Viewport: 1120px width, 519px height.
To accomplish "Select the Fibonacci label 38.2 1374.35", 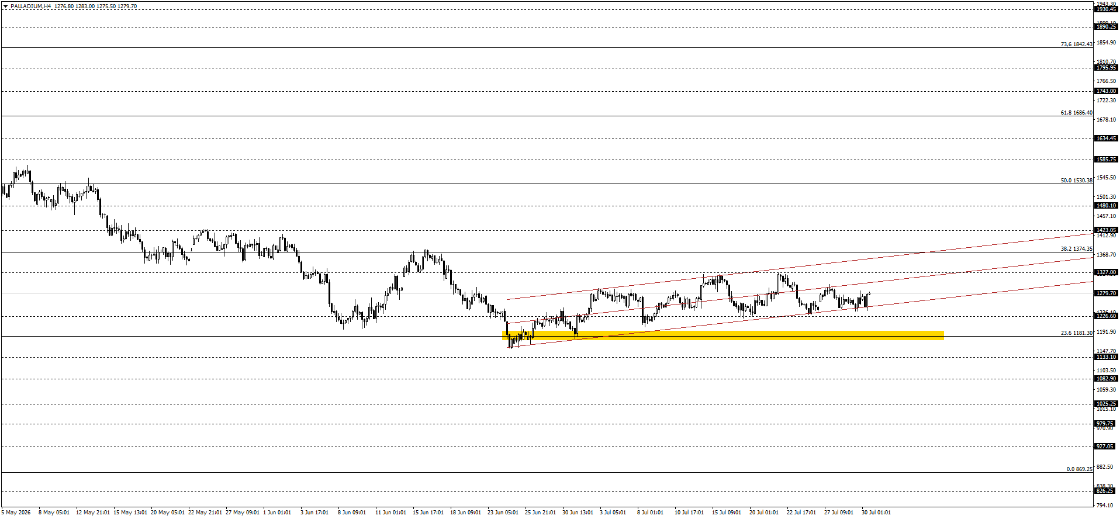I will [x=1076, y=249].
